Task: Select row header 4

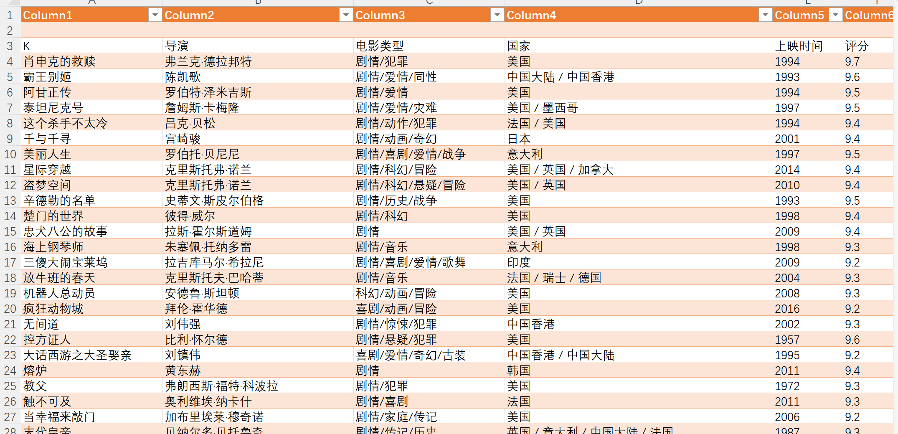Action: tap(10, 61)
